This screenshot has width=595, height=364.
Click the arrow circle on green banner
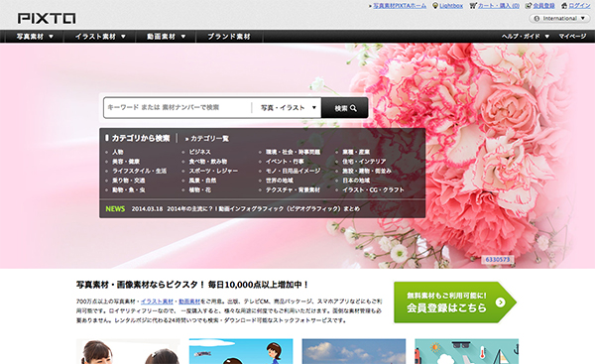[x=500, y=303]
